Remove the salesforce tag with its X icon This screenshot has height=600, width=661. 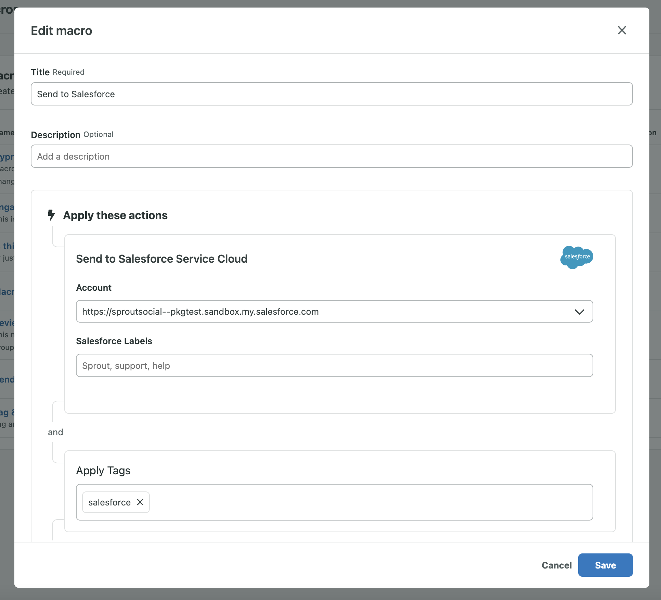140,502
